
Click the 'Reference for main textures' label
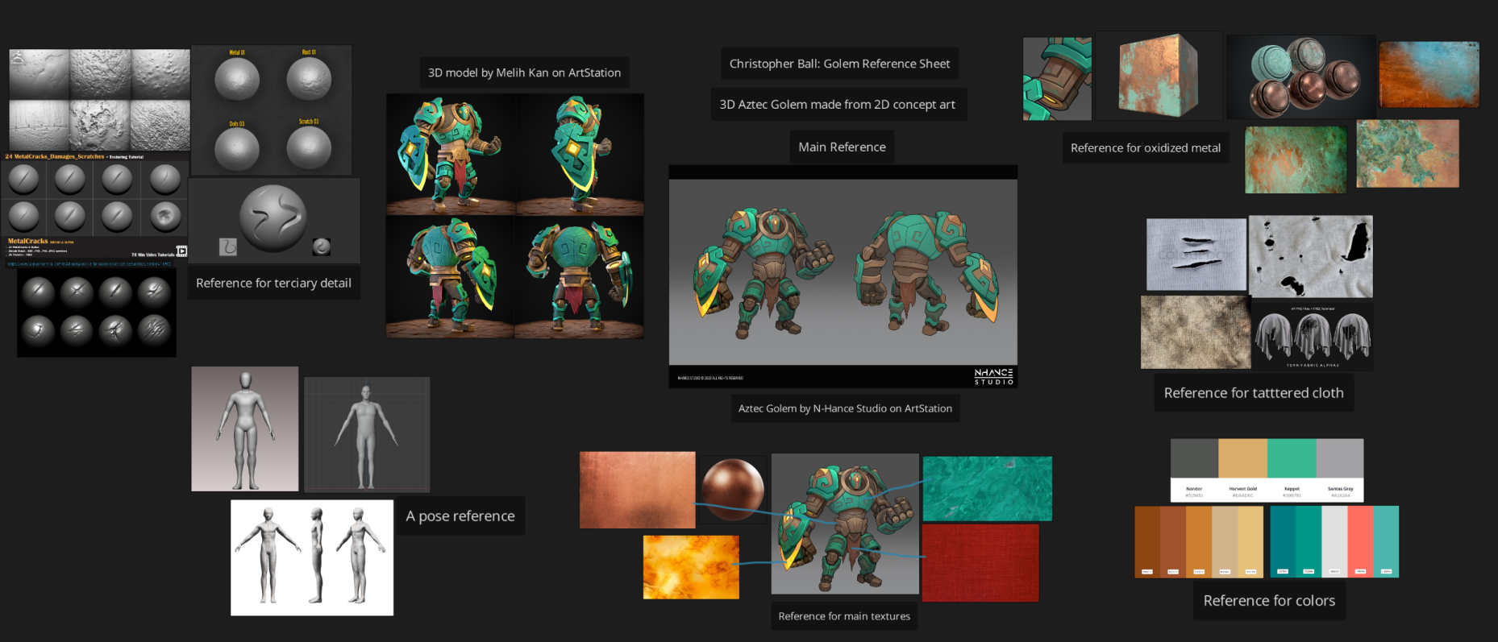pos(844,616)
